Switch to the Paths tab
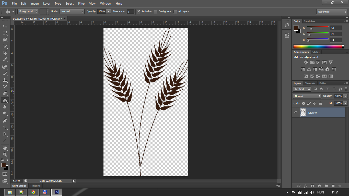Viewport: 349px width, 196px height. [x=323, y=83]
